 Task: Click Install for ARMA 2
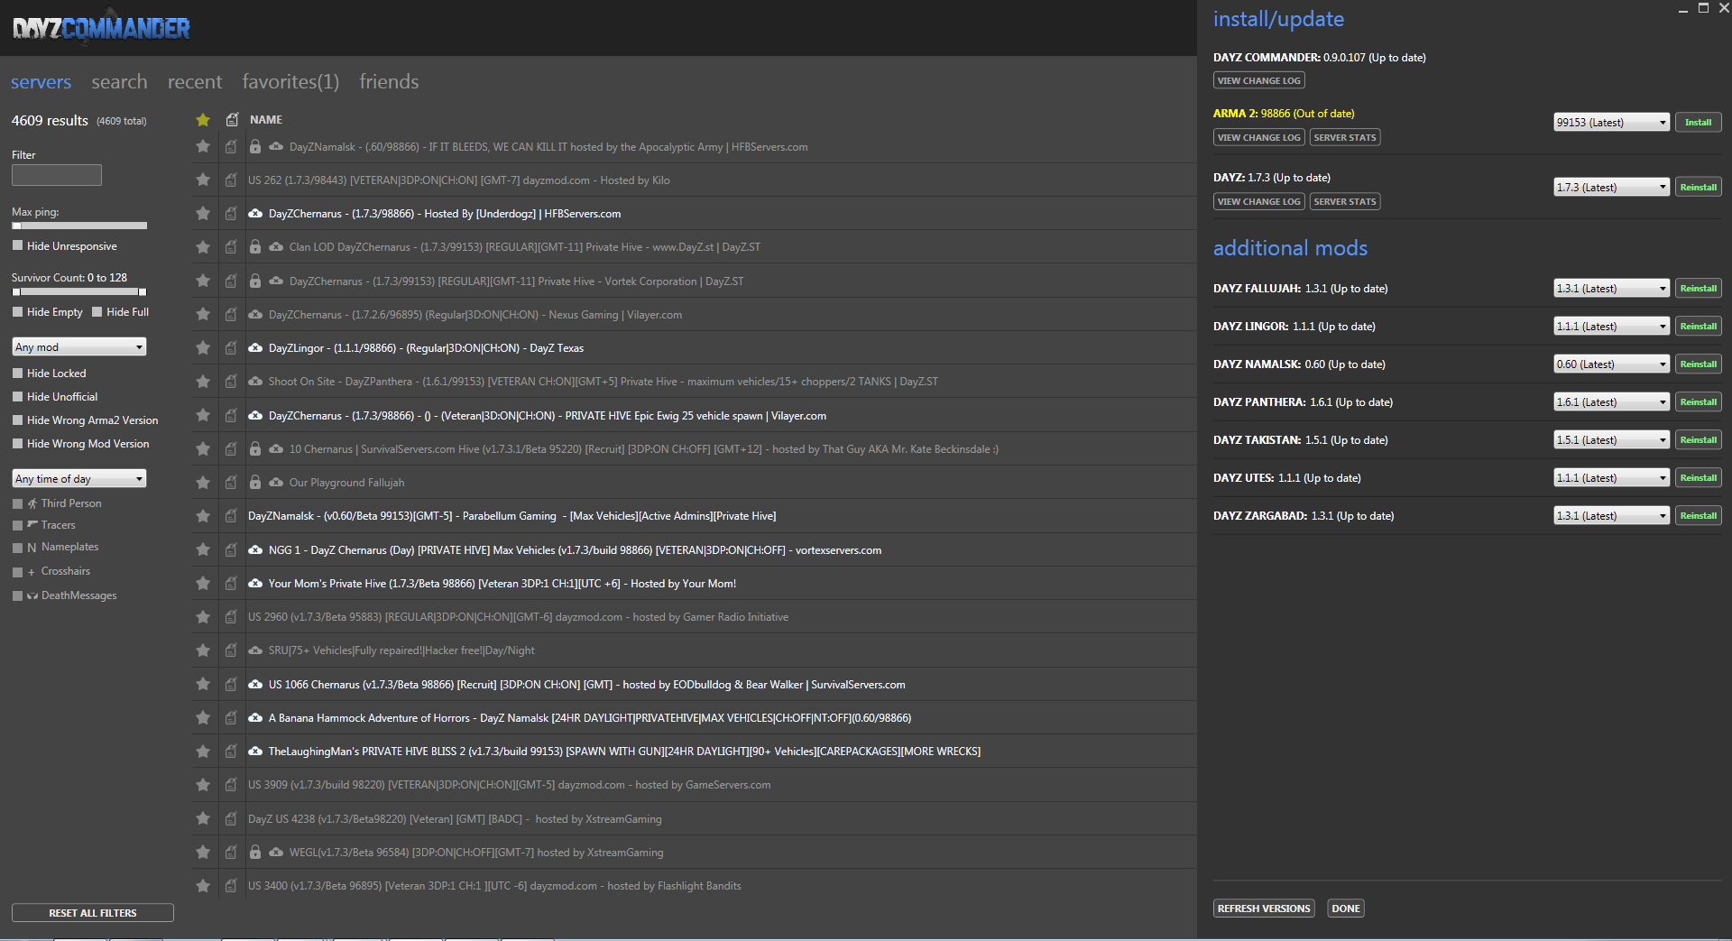point(1698,123)
